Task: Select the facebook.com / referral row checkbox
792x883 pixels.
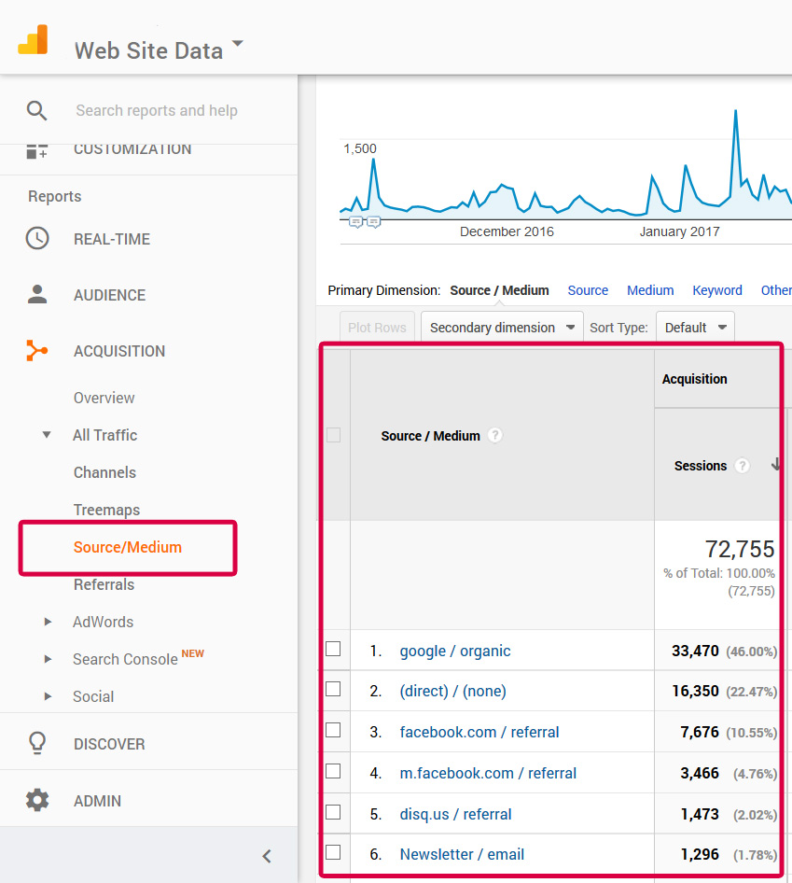Action: (333, 732)
